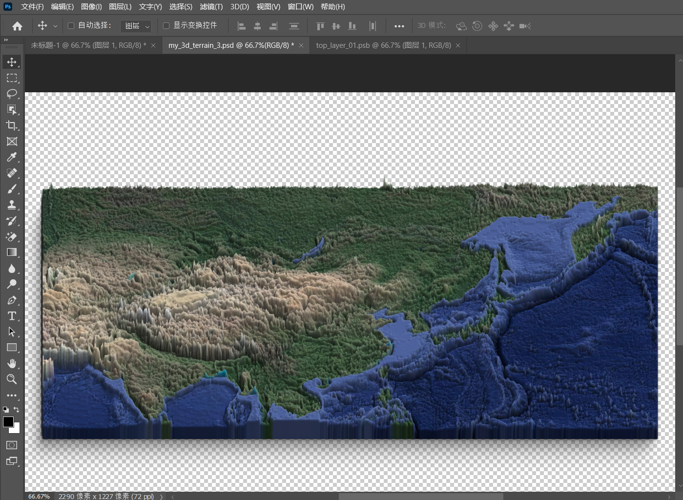
Task: Open the Edit Toolbar three-dots menu
Action: 12,396
